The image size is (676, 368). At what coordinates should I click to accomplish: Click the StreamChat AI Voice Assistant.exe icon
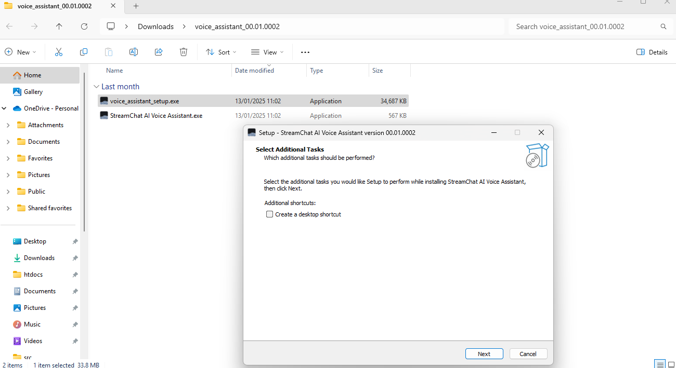click(x=104, y=116)
